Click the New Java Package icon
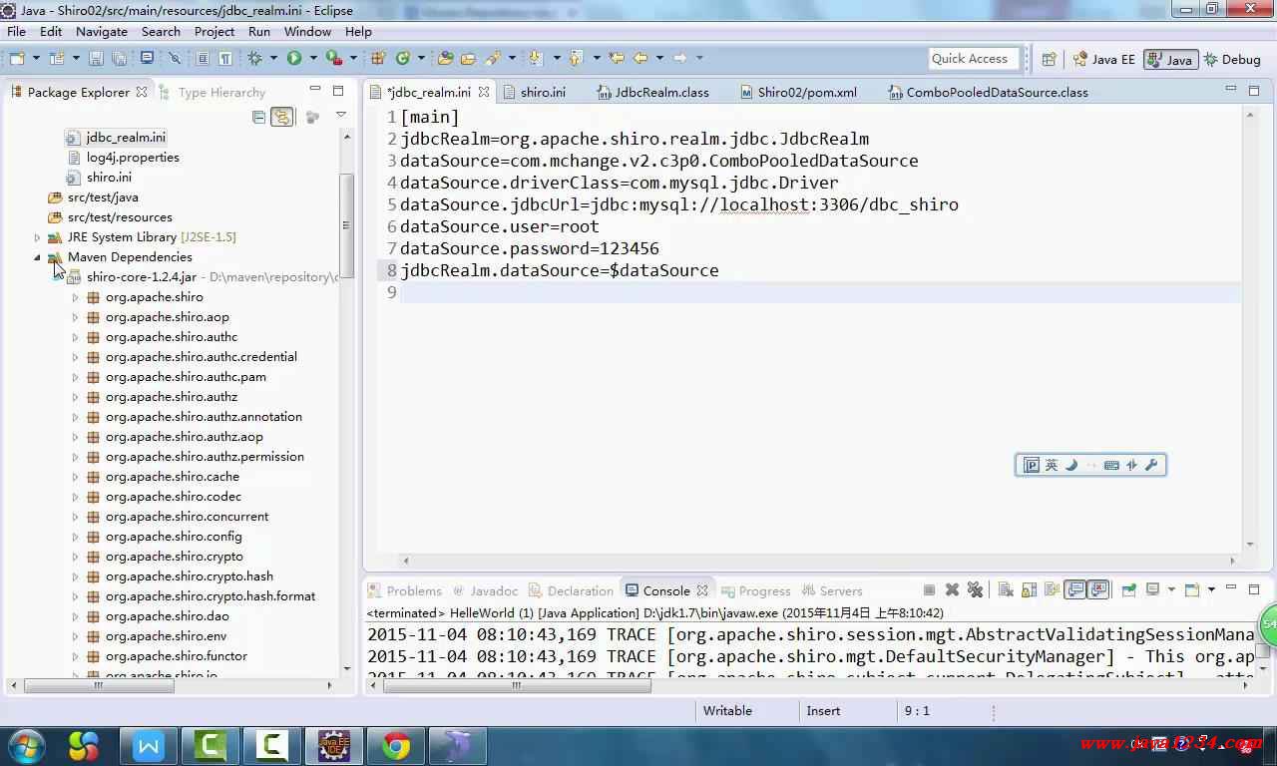 [x=378, y=58]
